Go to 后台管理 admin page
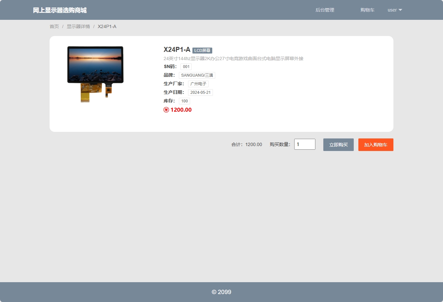The height and width of the screenshot is (302, 443). coord(325,10)
